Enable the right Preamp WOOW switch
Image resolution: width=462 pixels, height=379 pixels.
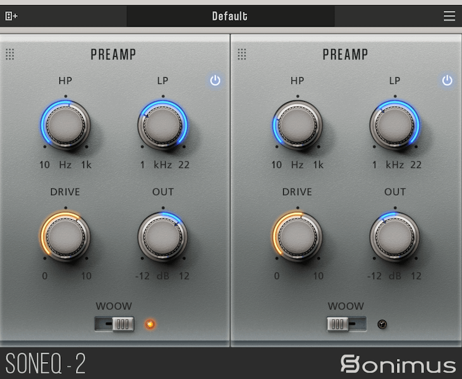point(346,324)
